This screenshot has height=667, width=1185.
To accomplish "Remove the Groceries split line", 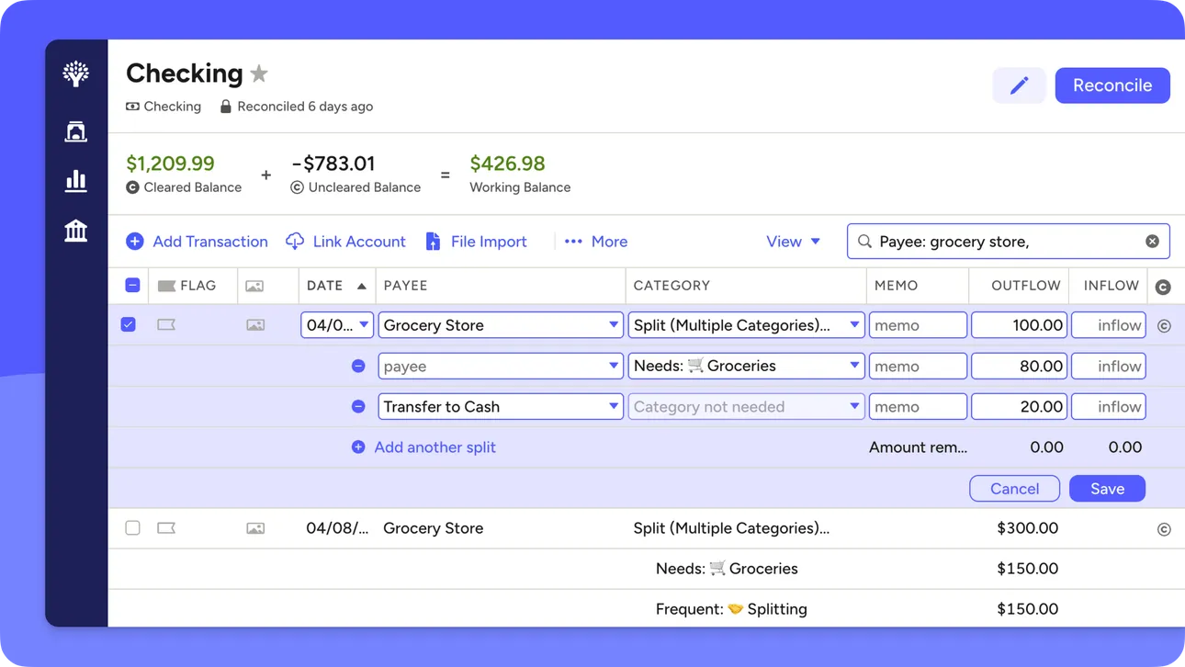I will pyautogui.click(x=358, y=366).
